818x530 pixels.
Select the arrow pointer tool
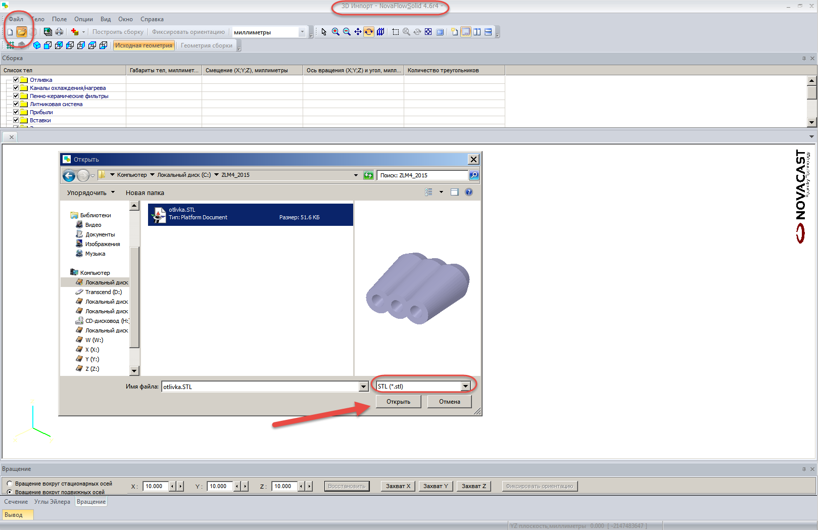pos(324,32)
